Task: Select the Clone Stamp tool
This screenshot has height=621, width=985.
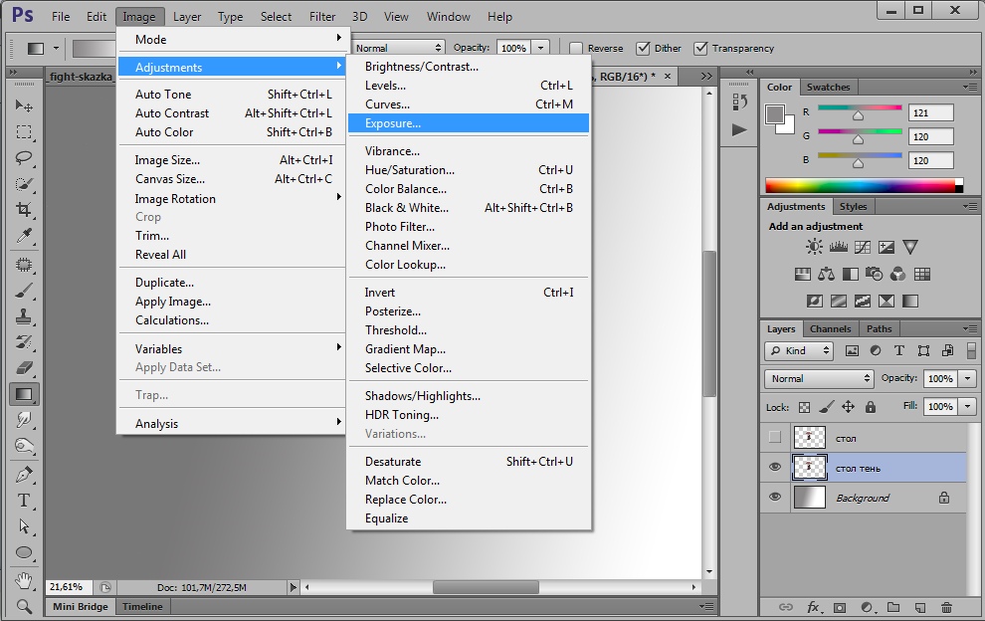Action: (24, 316)
